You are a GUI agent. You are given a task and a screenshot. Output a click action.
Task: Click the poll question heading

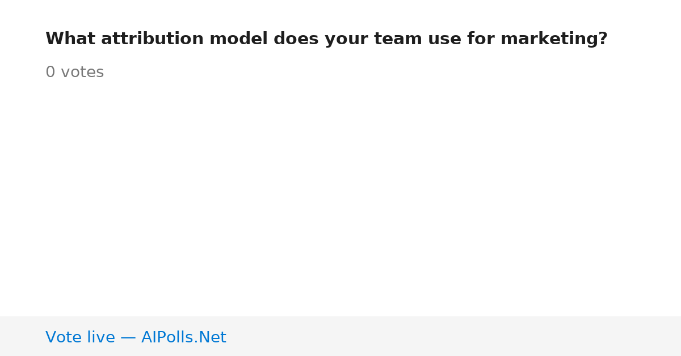(x=326, y=39)
